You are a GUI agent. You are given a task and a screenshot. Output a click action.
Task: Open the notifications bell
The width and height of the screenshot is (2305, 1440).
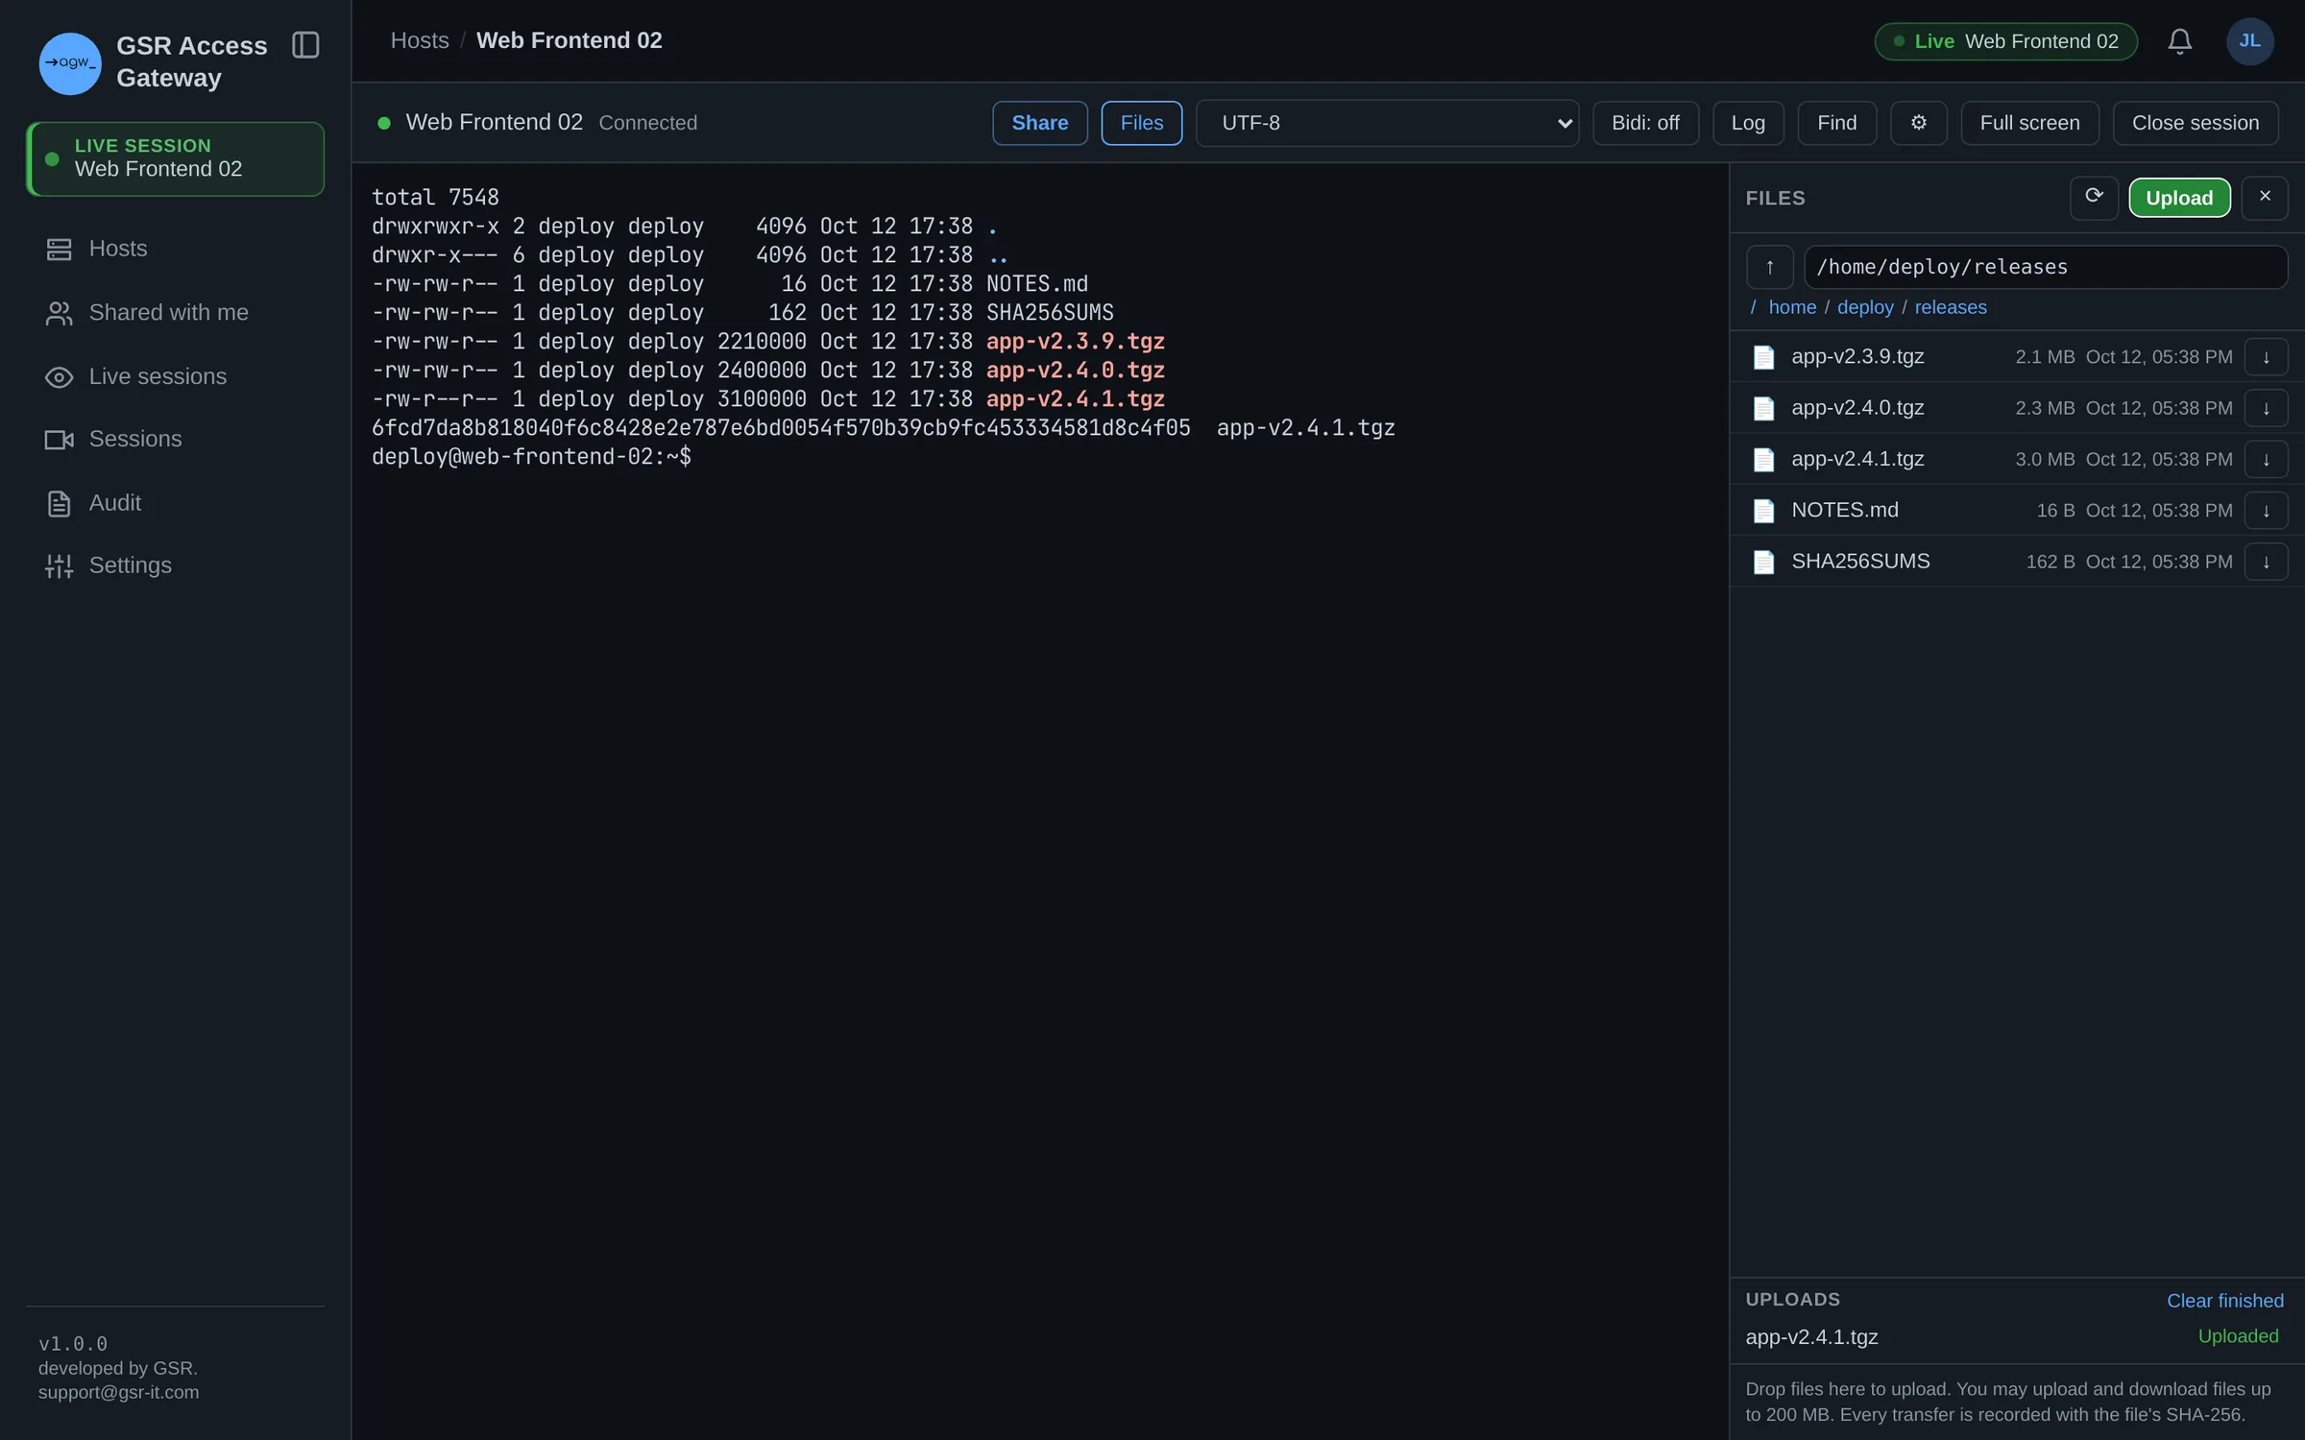coord(2179,41)
